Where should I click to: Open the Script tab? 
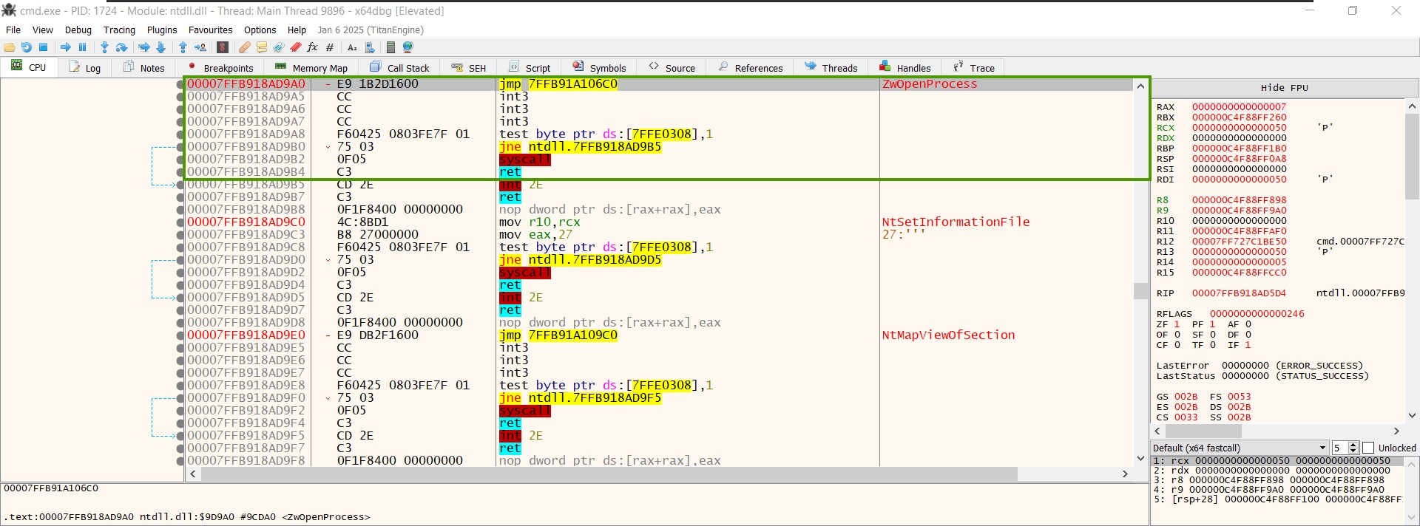tap(529, 68)
